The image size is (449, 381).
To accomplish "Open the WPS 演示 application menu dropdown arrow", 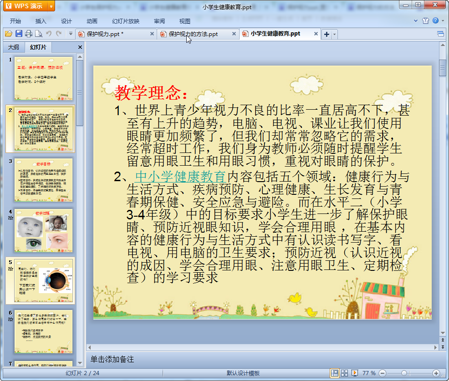I will click(51, 6).
